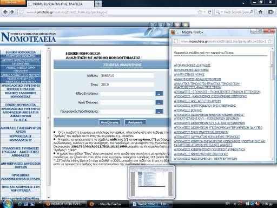Screen dimensions: 277x208
Task: Open Γν. Ν.Σ.Κ. in the sidebar
Action: pyautogui.click(x=21, y=120)
